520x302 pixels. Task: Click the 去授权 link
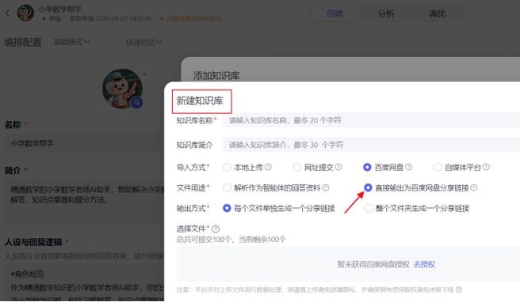pyautogui.click(x=424, y=264)
